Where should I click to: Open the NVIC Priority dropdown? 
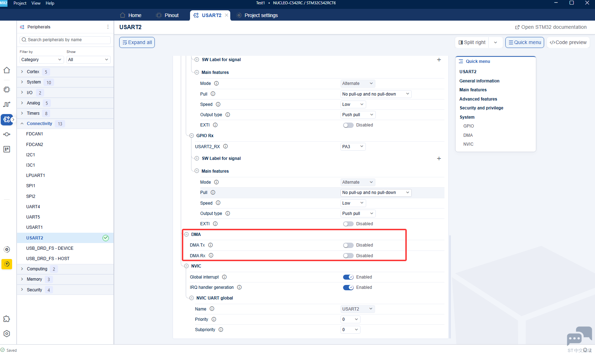(x=351, y=319)
